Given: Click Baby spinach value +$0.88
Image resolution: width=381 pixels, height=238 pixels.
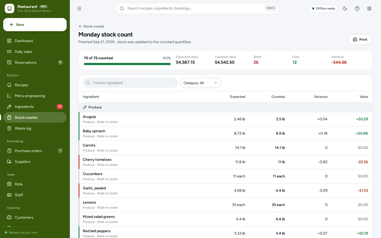Looking at the screenshot, I should click(x=362, y=134).
